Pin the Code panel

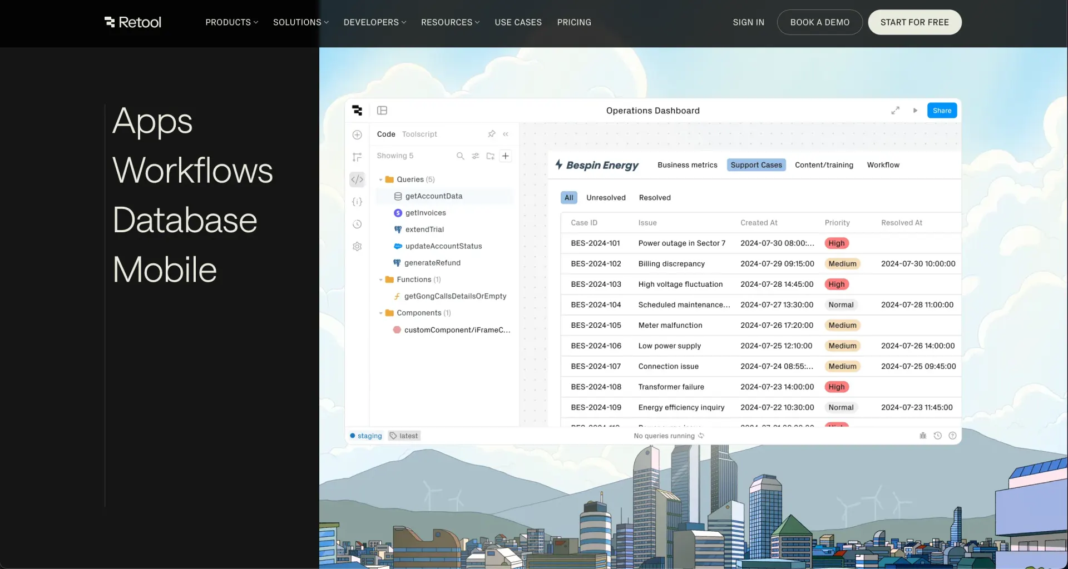pyautogui.click(x=492, y=134)
